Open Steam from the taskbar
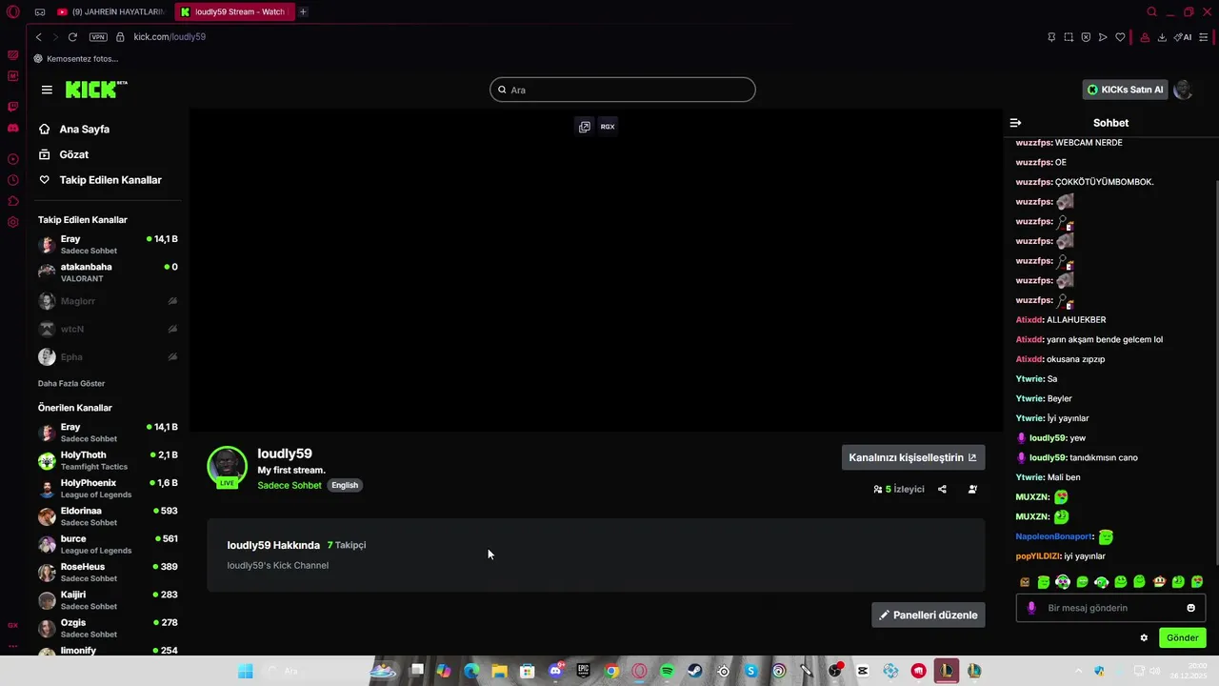This screenshot has height=686, width=1219. (x=695, y=671)
